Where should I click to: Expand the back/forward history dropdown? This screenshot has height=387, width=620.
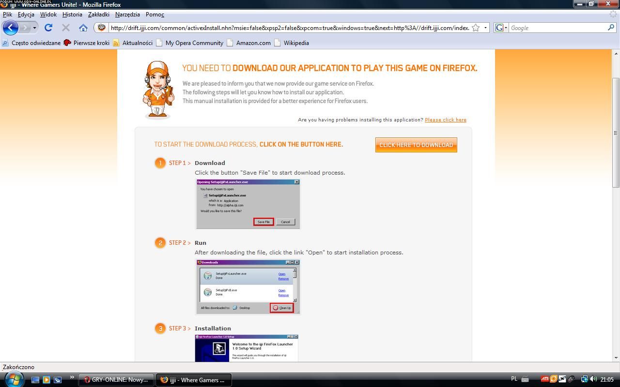tap(34, 28)
